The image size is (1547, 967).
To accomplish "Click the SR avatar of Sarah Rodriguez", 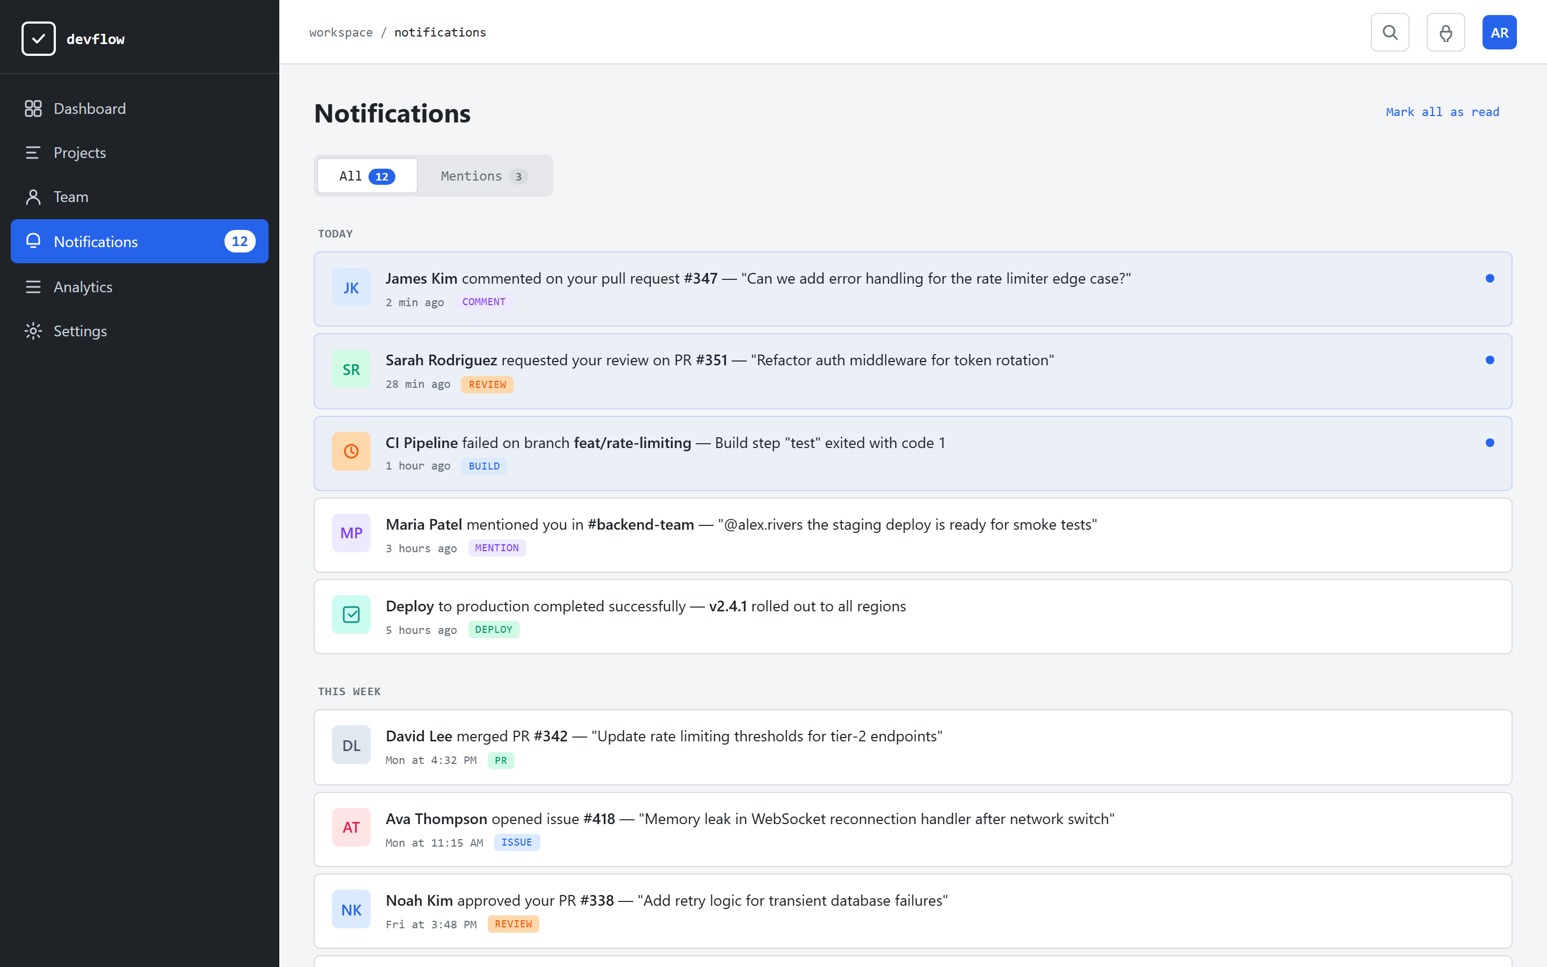I will [x=351, y=369].
